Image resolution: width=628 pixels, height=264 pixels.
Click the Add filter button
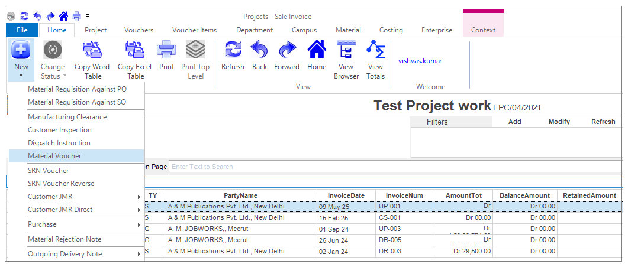click(514, 122)
